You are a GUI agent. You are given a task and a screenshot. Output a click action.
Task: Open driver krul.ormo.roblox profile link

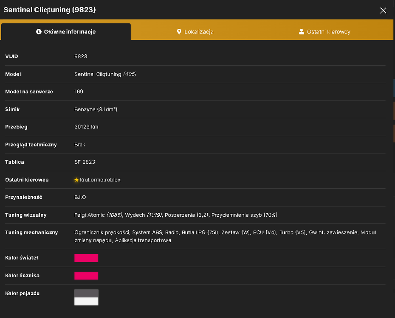pyautogui.click(x=100, y=180)
